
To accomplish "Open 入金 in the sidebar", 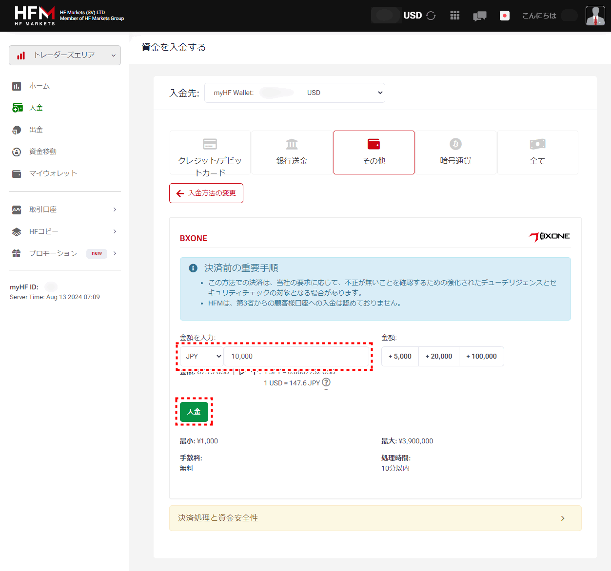I will click(x=36, y=108).
